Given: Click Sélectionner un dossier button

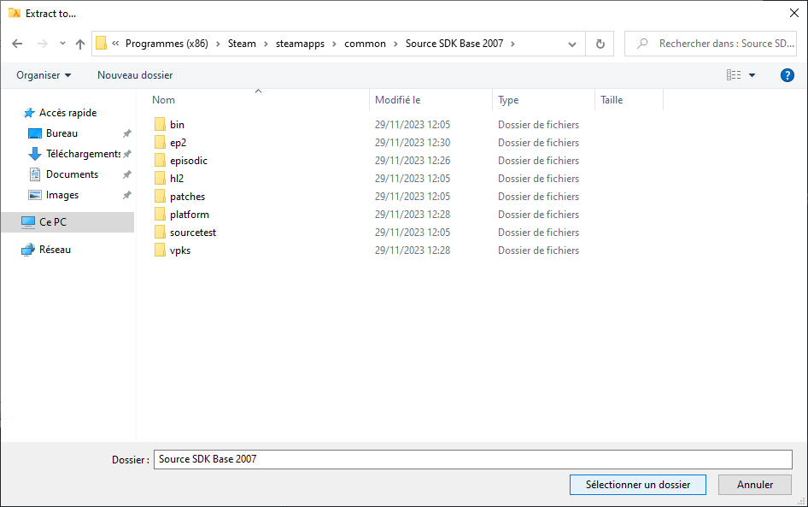Looking at the screenshot, I should [x=637, y=485].
